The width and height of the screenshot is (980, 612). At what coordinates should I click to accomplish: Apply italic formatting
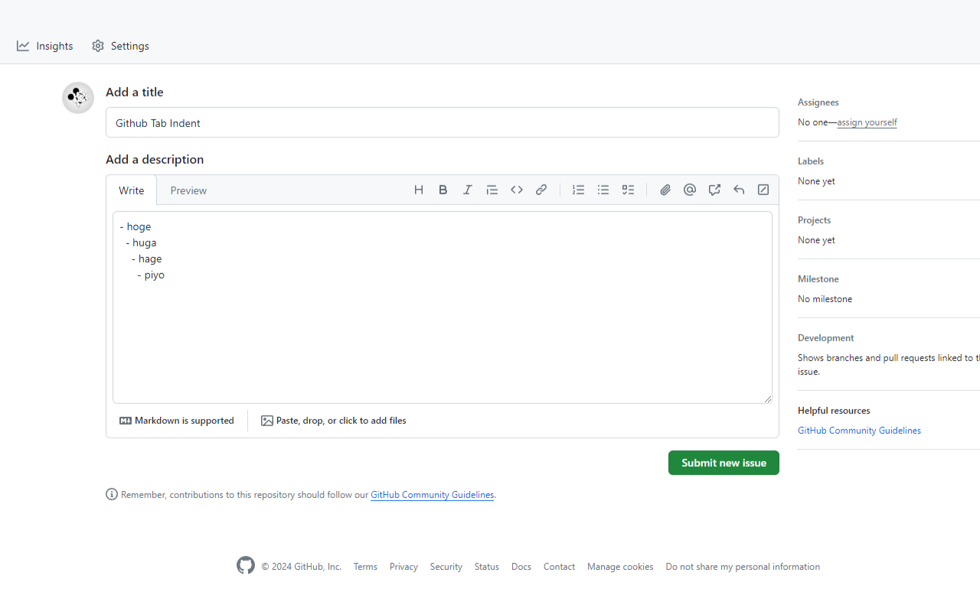click(468, 190)
